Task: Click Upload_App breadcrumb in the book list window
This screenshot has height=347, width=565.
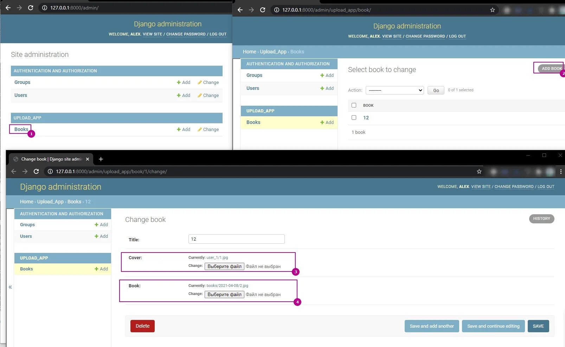Action: point(273,52)
